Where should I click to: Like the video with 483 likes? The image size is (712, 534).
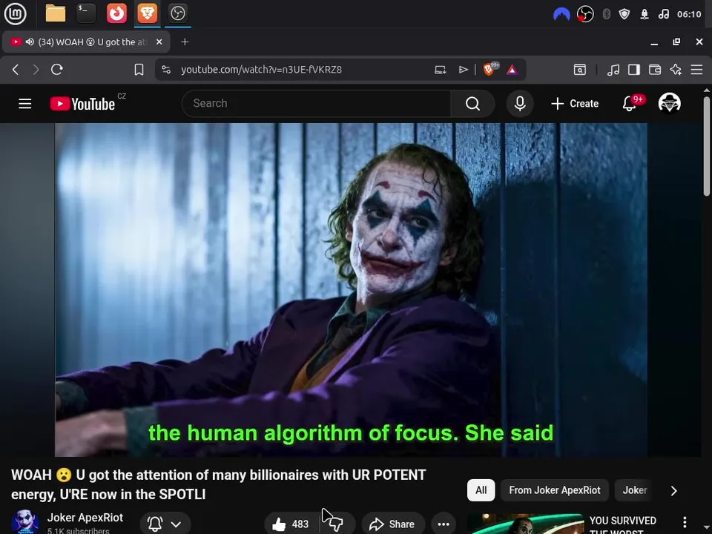(x=291, y=524)
